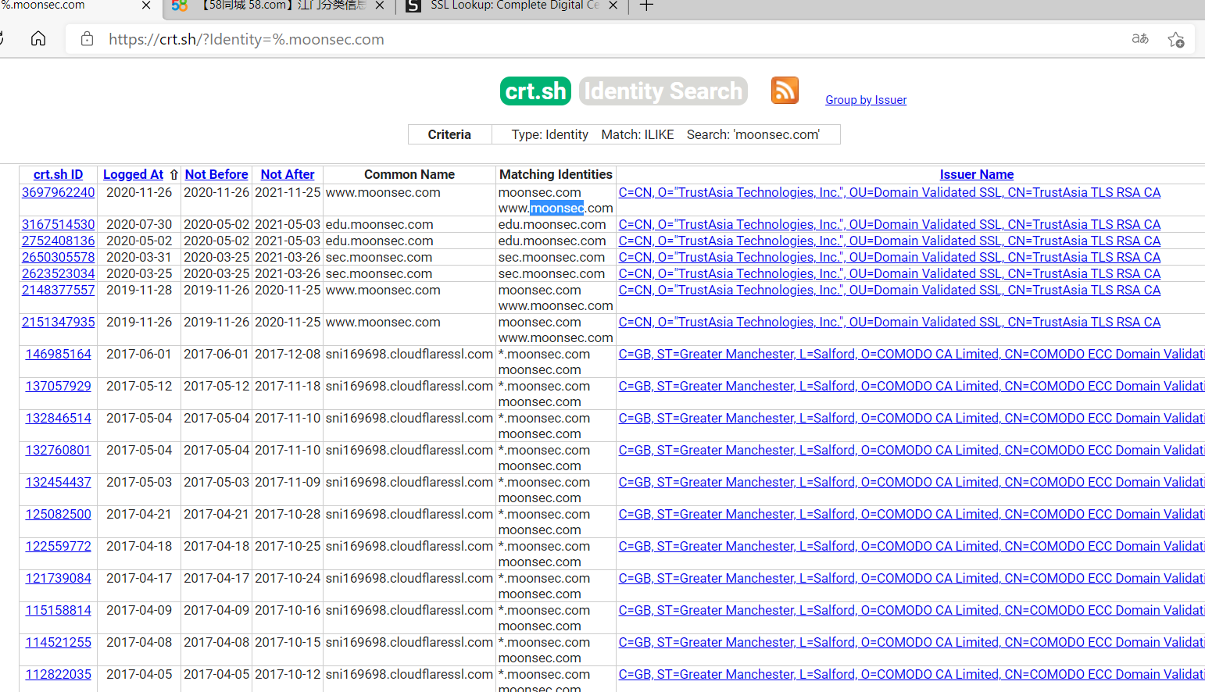View certificate 125082500

[x=59, y=515]
